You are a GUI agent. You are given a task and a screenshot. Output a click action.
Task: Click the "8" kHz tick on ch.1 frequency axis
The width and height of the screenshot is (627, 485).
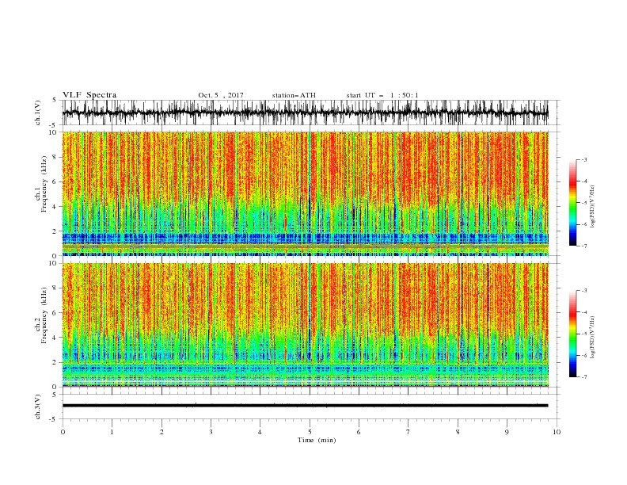[55, 157]
